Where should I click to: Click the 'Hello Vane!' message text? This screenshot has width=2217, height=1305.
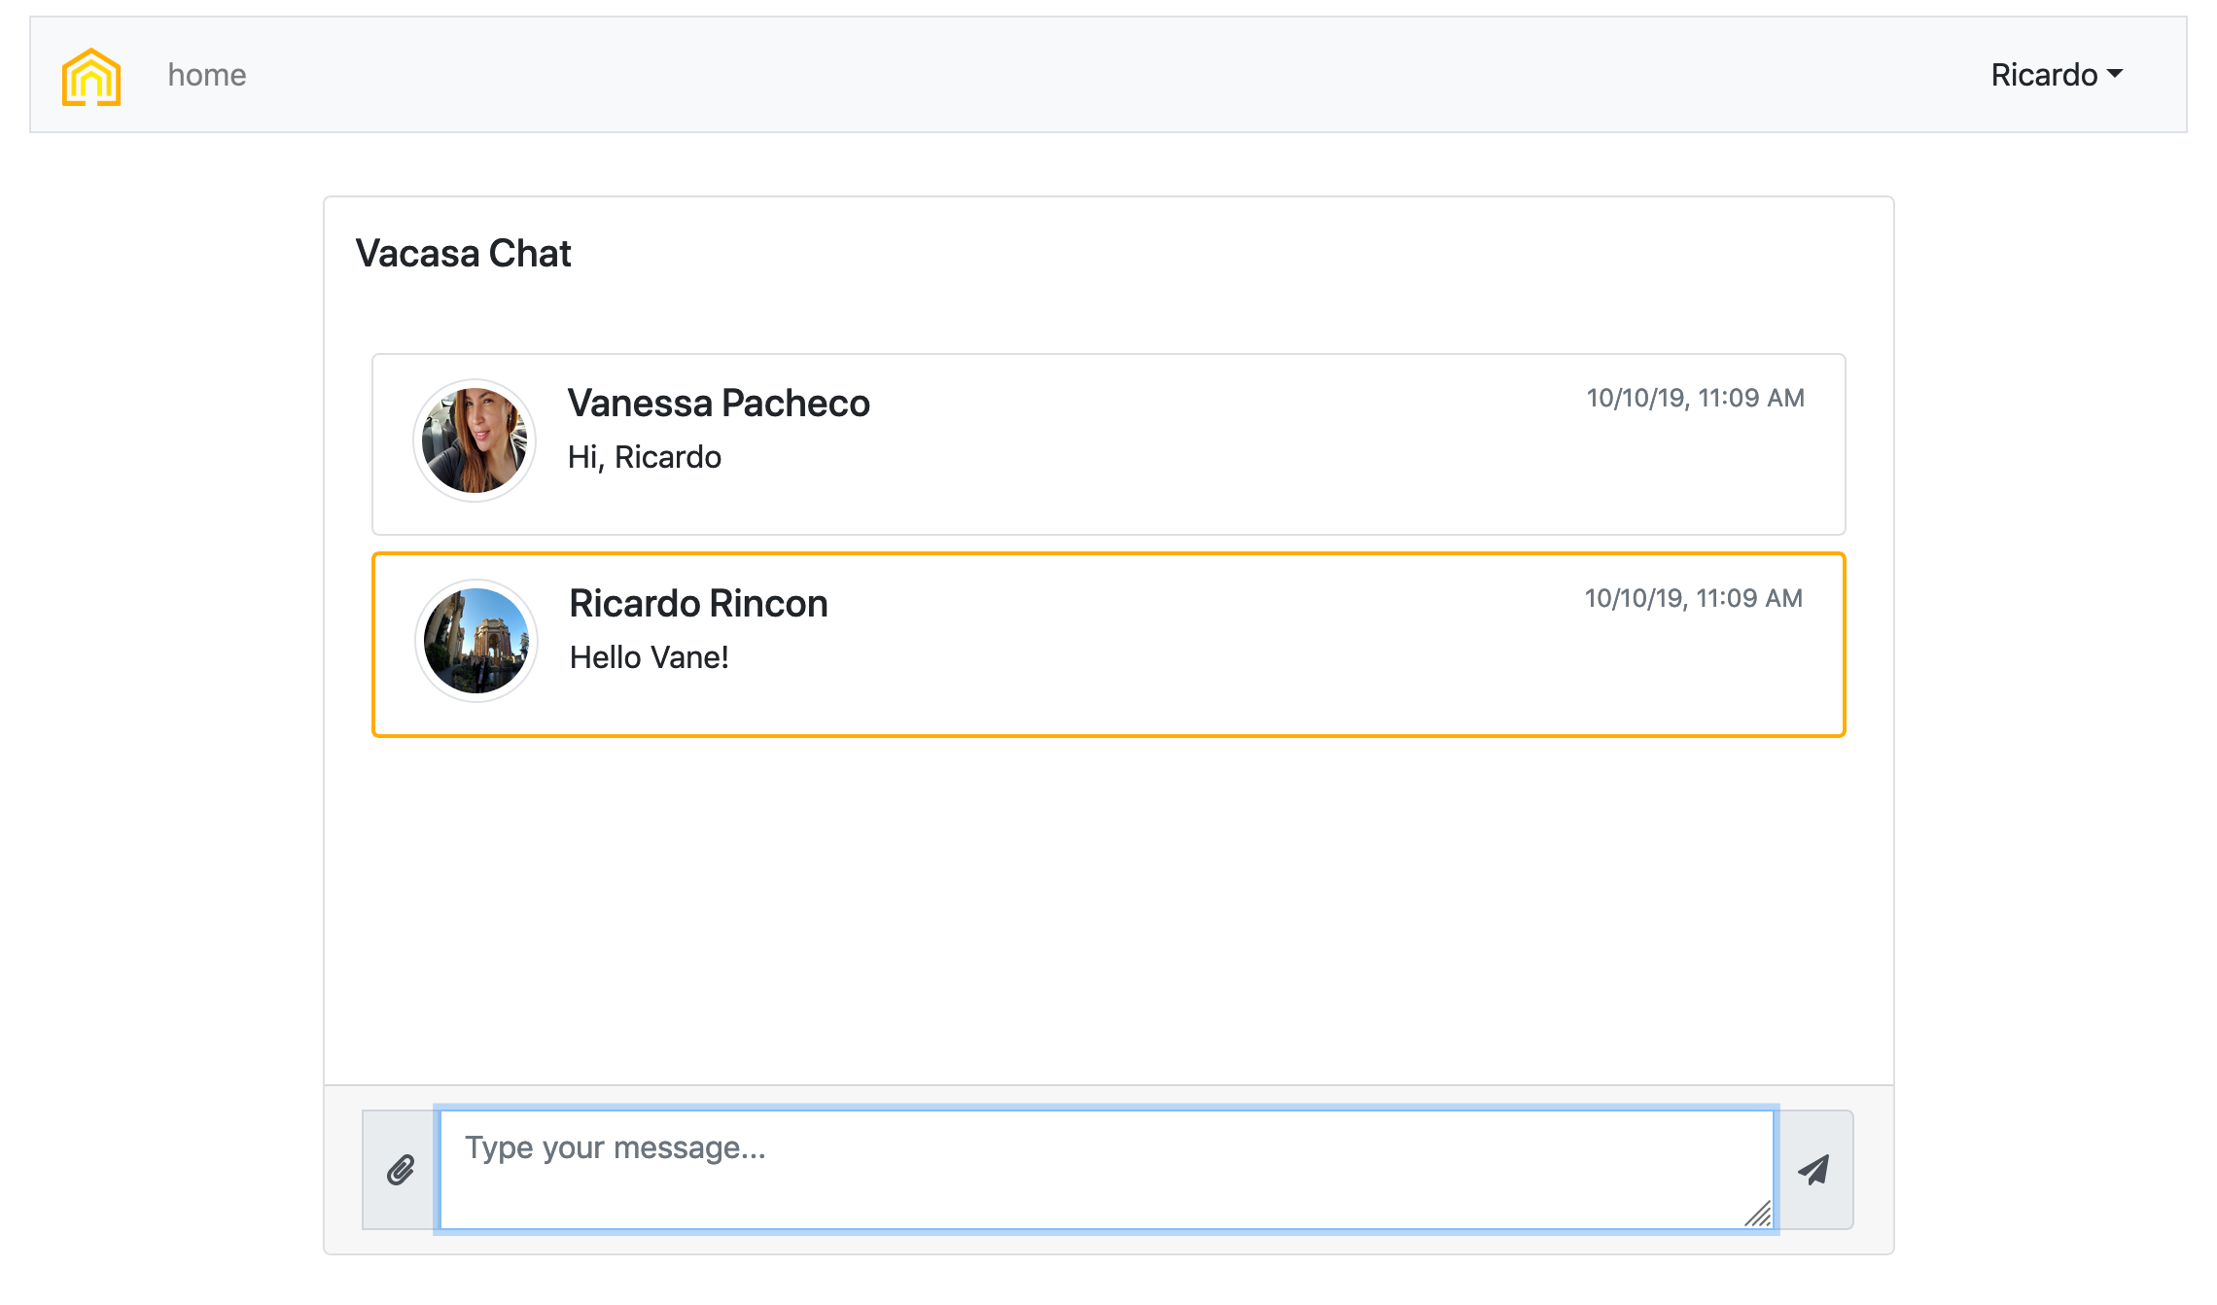coord(649,657)
